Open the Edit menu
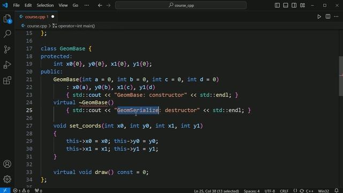 tap(28, 5)
